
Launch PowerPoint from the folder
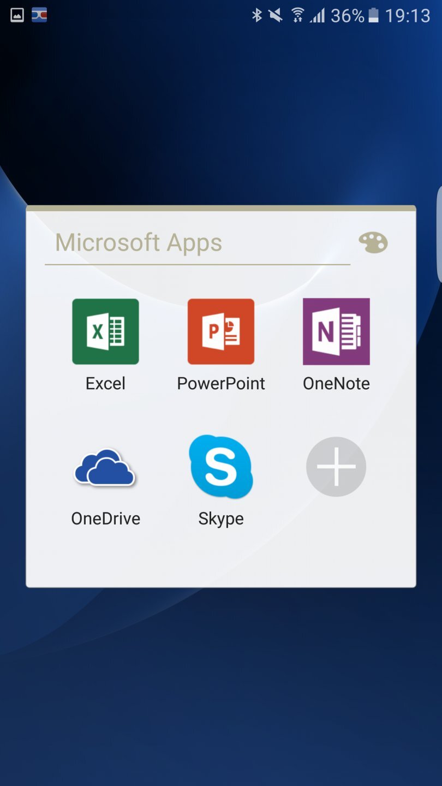point(220,331)
